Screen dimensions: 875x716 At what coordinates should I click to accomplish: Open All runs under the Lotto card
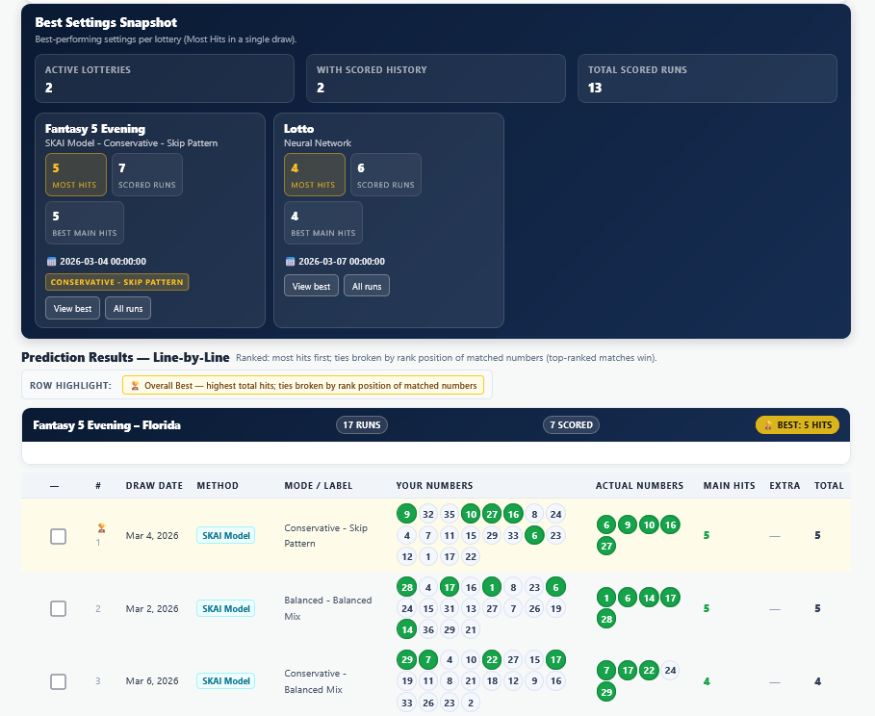pyautogui.click(x=367, y=285)
